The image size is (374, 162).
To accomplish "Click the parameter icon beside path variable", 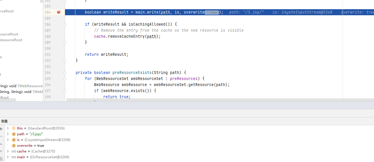I will click(x=14, y=134).
